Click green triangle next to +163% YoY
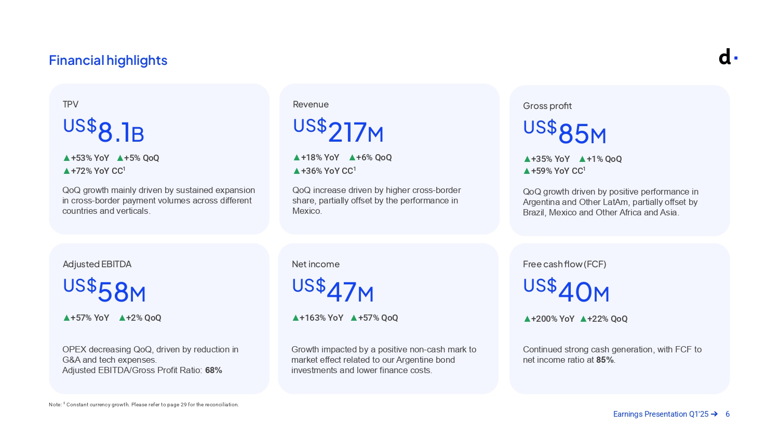The width and height of the screenshot is (779, 438). click(x=296, y=318)
